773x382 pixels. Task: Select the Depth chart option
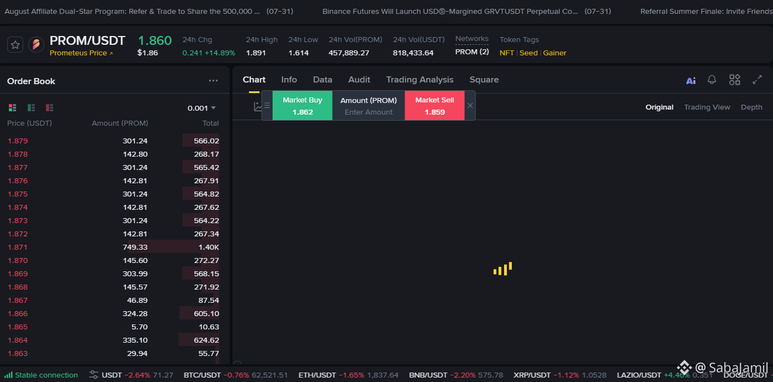751,107
